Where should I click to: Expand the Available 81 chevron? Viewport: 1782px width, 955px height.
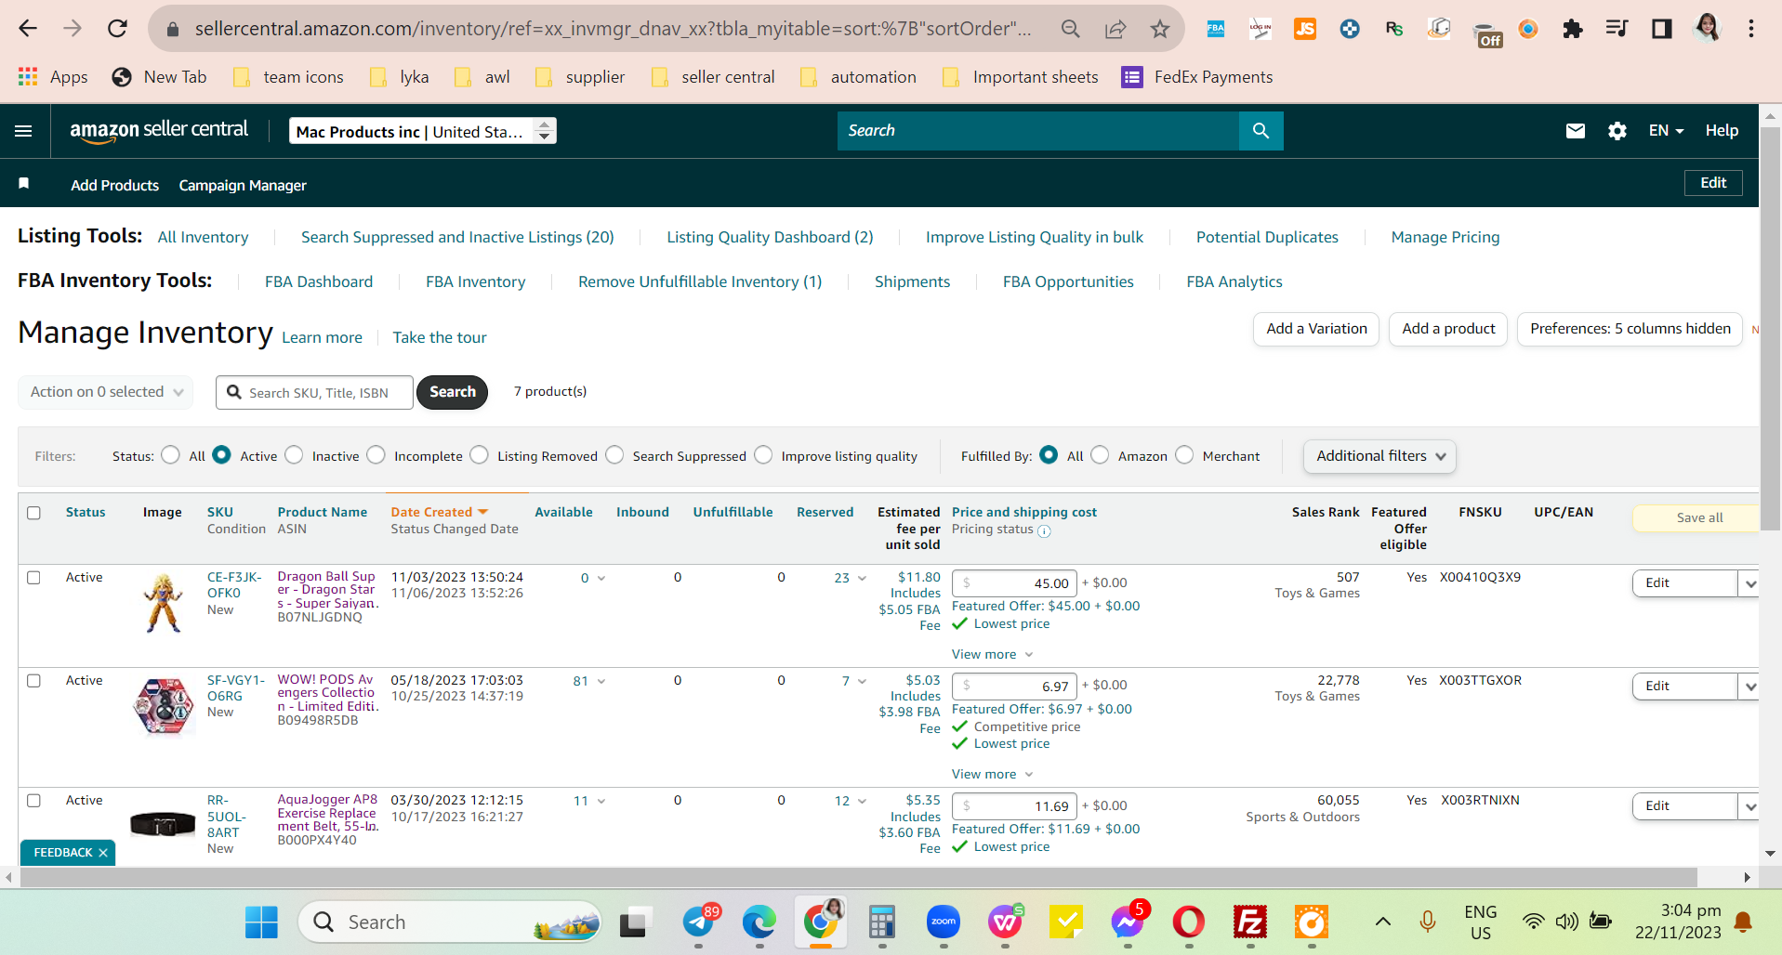[601, 681]
